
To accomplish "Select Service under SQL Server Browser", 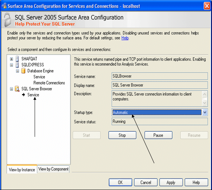I will (33, 95).
